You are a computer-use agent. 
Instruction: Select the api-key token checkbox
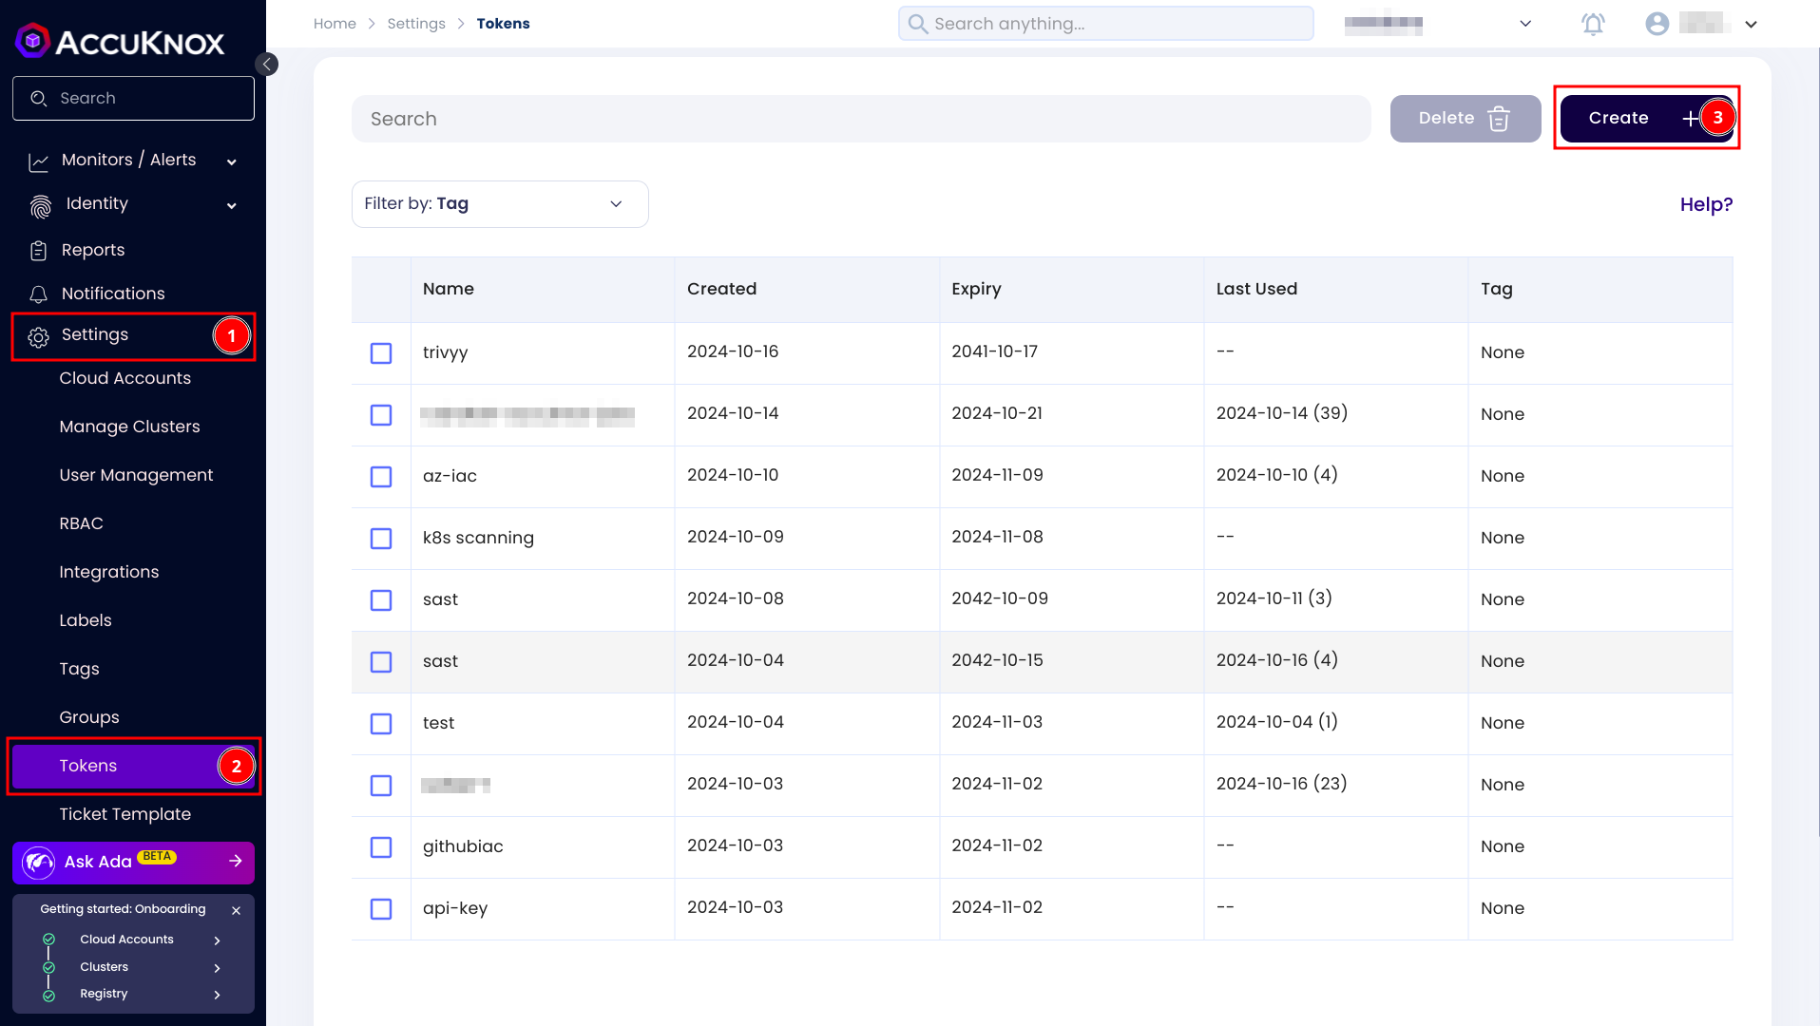click(381, 909)
